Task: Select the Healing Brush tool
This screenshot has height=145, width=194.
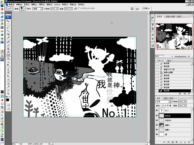Action: (8, 42)
